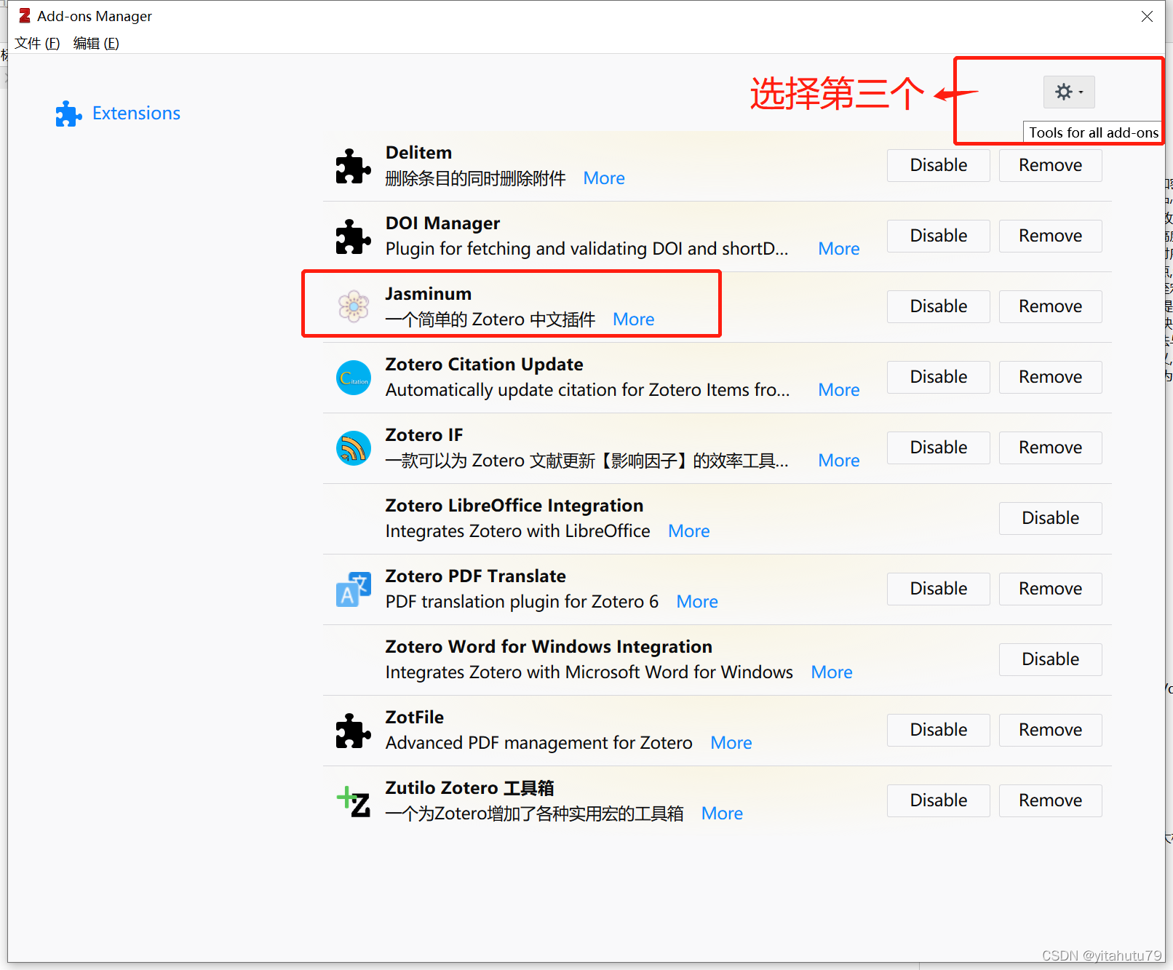The image size is (1173, 970).
Task: Remove the DOI Manager extension
Action: click(x=1050, y=236)
